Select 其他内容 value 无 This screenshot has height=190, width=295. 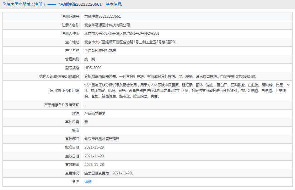(x=86, y=122)
